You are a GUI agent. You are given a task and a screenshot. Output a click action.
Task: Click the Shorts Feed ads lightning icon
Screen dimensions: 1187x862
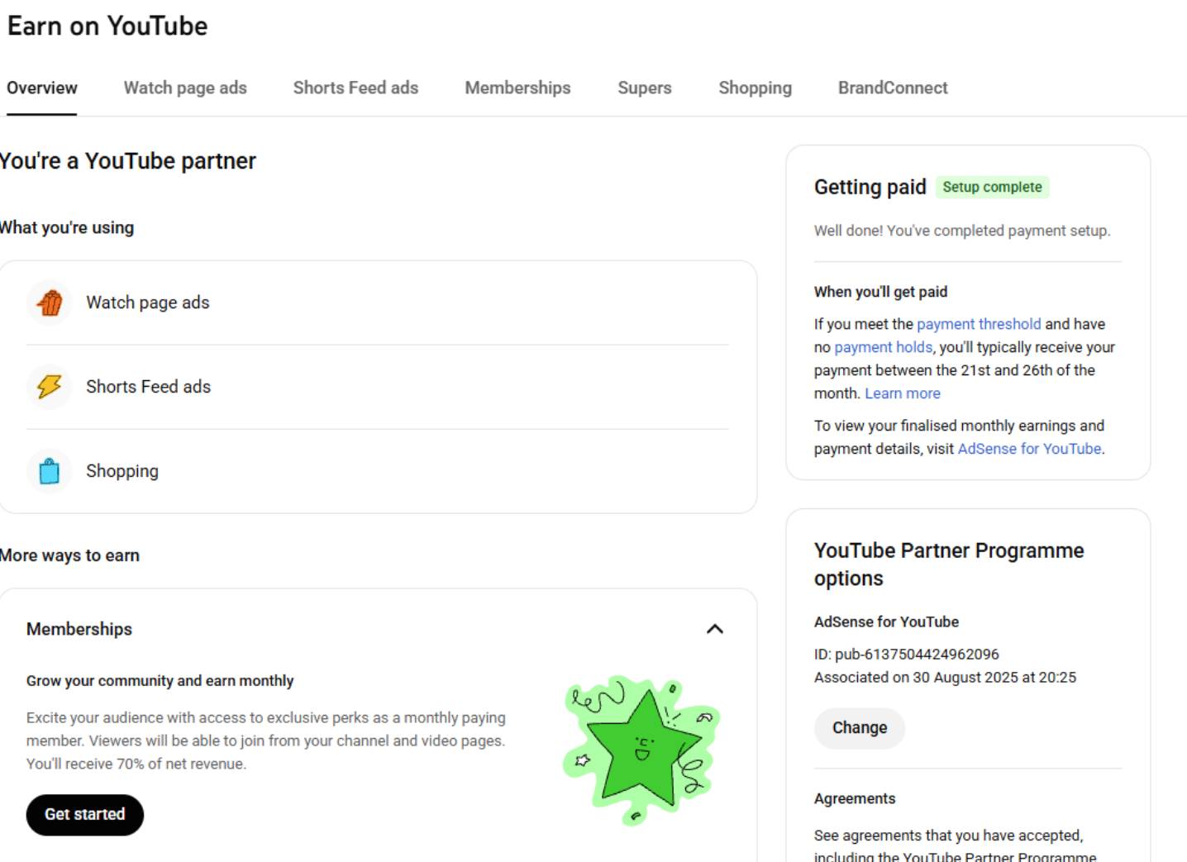[x=50, y=387]
